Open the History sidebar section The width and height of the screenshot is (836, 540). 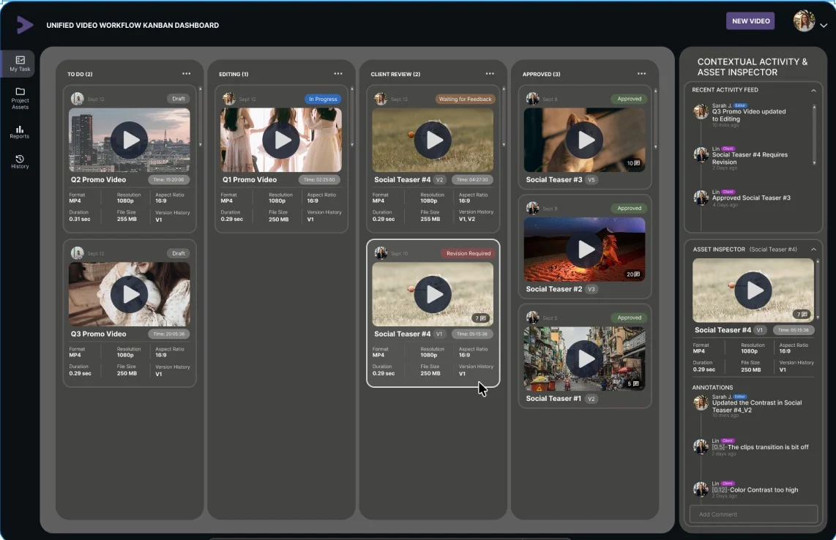20,162
